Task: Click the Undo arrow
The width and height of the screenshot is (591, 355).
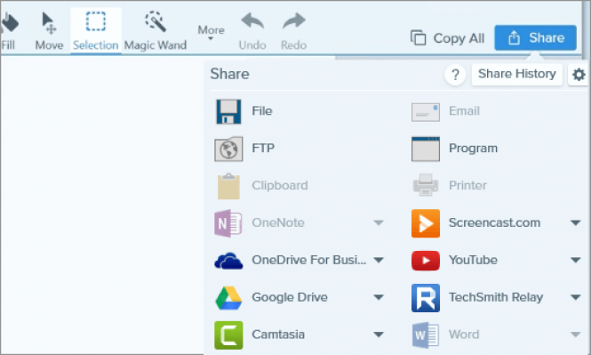Action: pyautogui.click(x=252, y=20)
